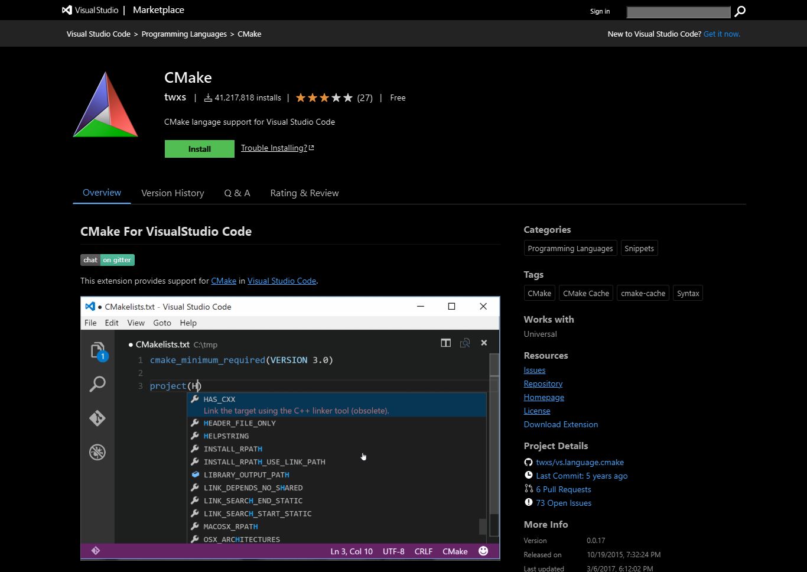The height and width of the screenshot is (572, 807).
Task: Open the Q & A tab
Action: coord(237,193)
